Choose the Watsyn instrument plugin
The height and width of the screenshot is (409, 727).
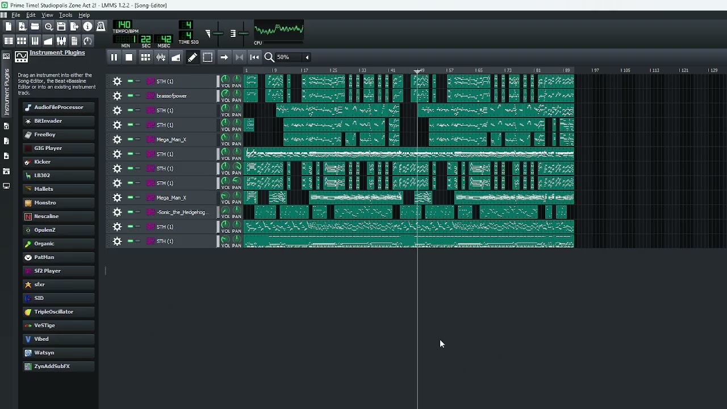coord(59,353)
